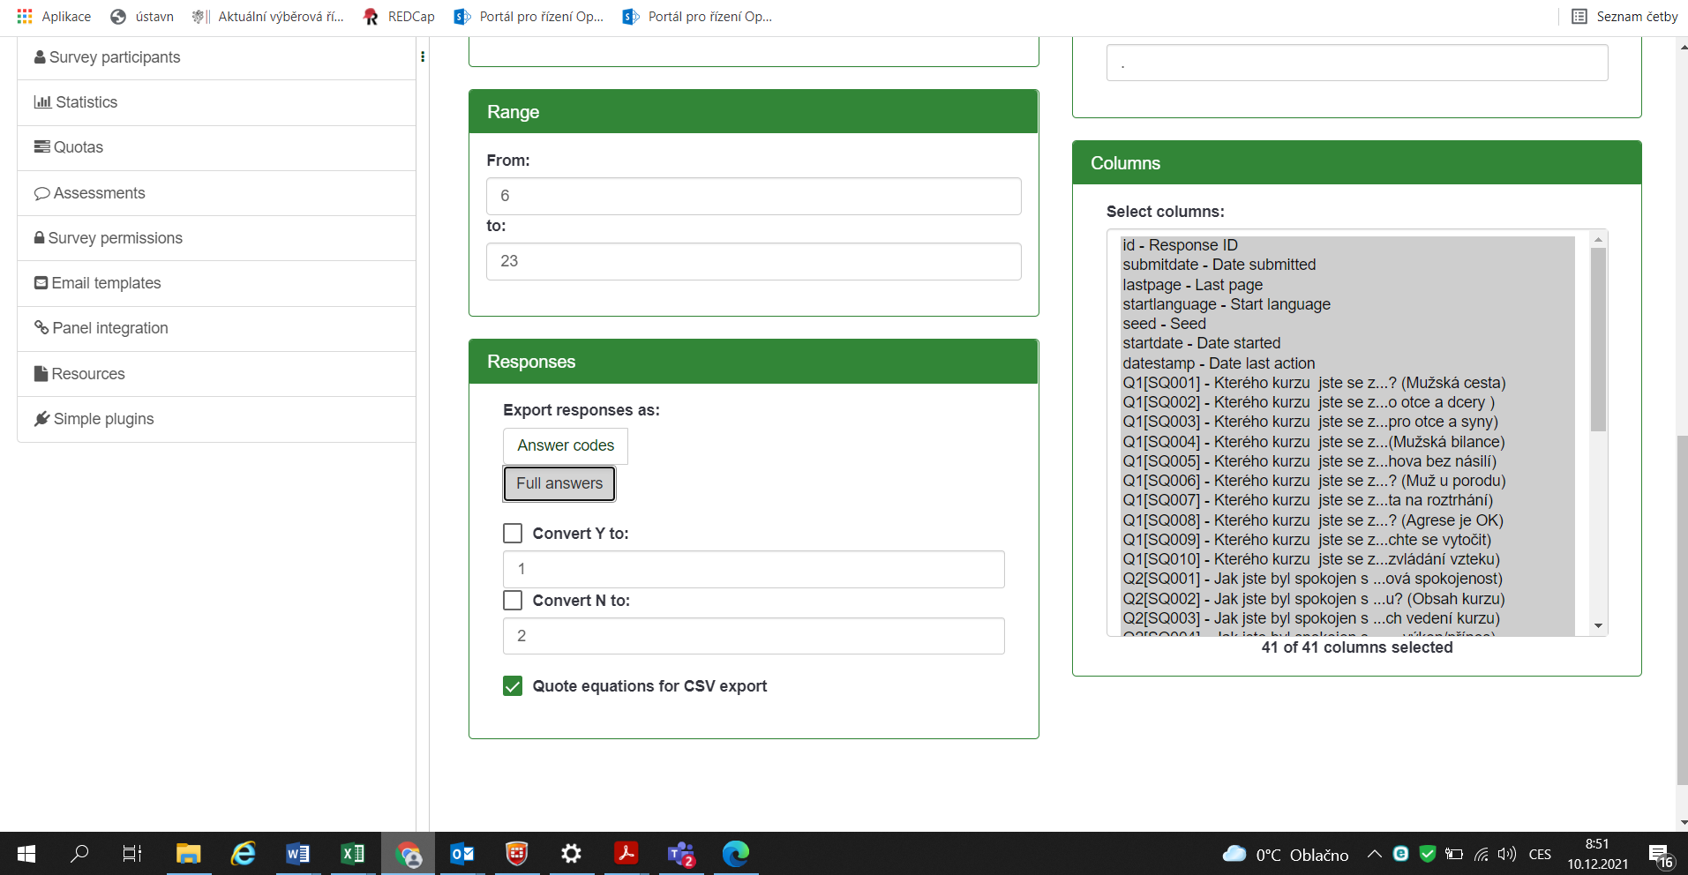The width and height of the screenshot is (1688, 875).
Task: Click the Simple plugins plug icon
Action: click(x=41, y=419)
